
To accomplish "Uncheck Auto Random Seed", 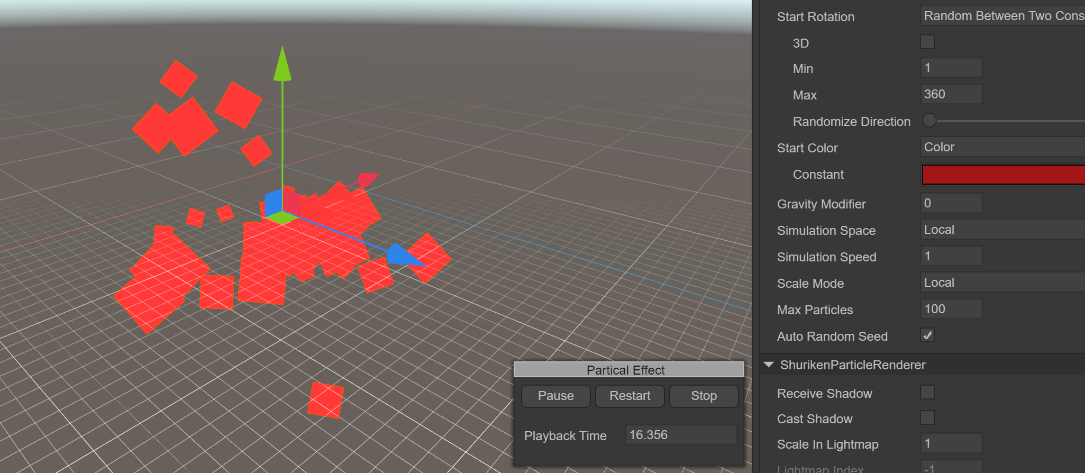I will click(927, 335).
